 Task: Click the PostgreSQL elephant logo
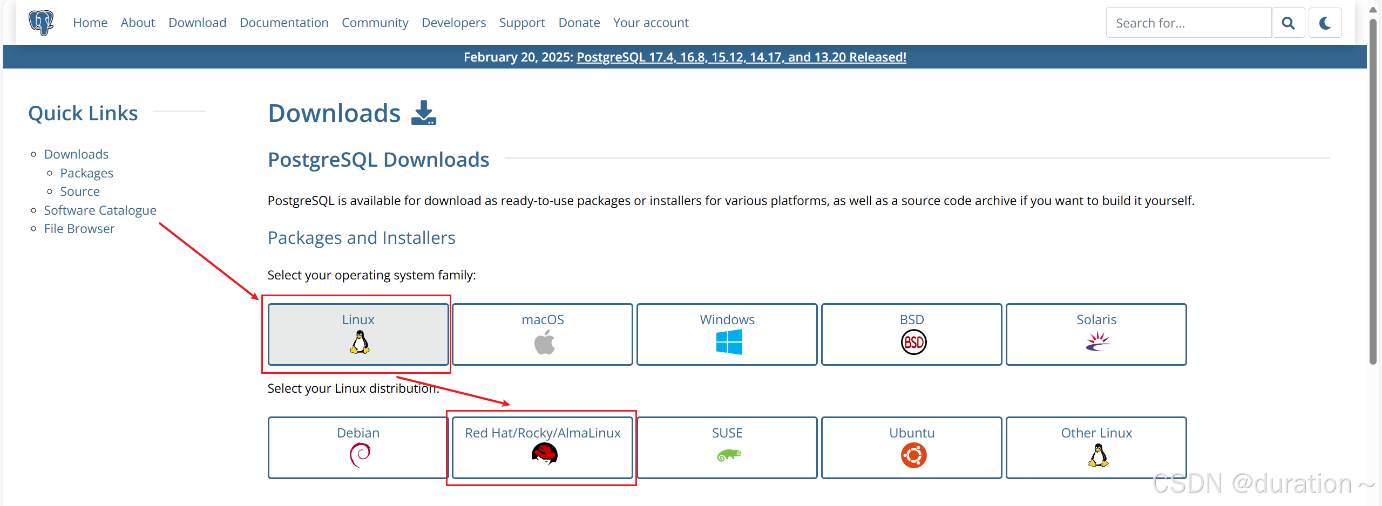click(x=41, y=23)
